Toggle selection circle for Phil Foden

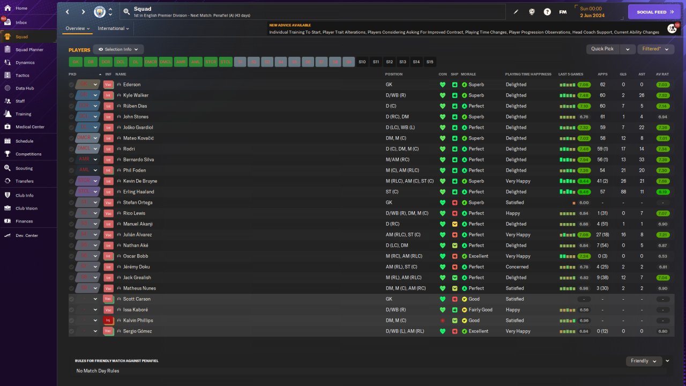[x=71, y=170]
